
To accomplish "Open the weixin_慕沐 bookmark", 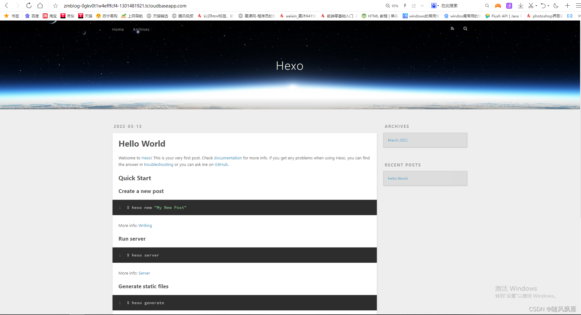I will [298, 16].
